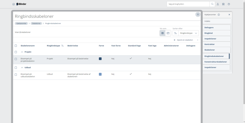Click dark blue swatch in projektskabelon row

(100, 59)
